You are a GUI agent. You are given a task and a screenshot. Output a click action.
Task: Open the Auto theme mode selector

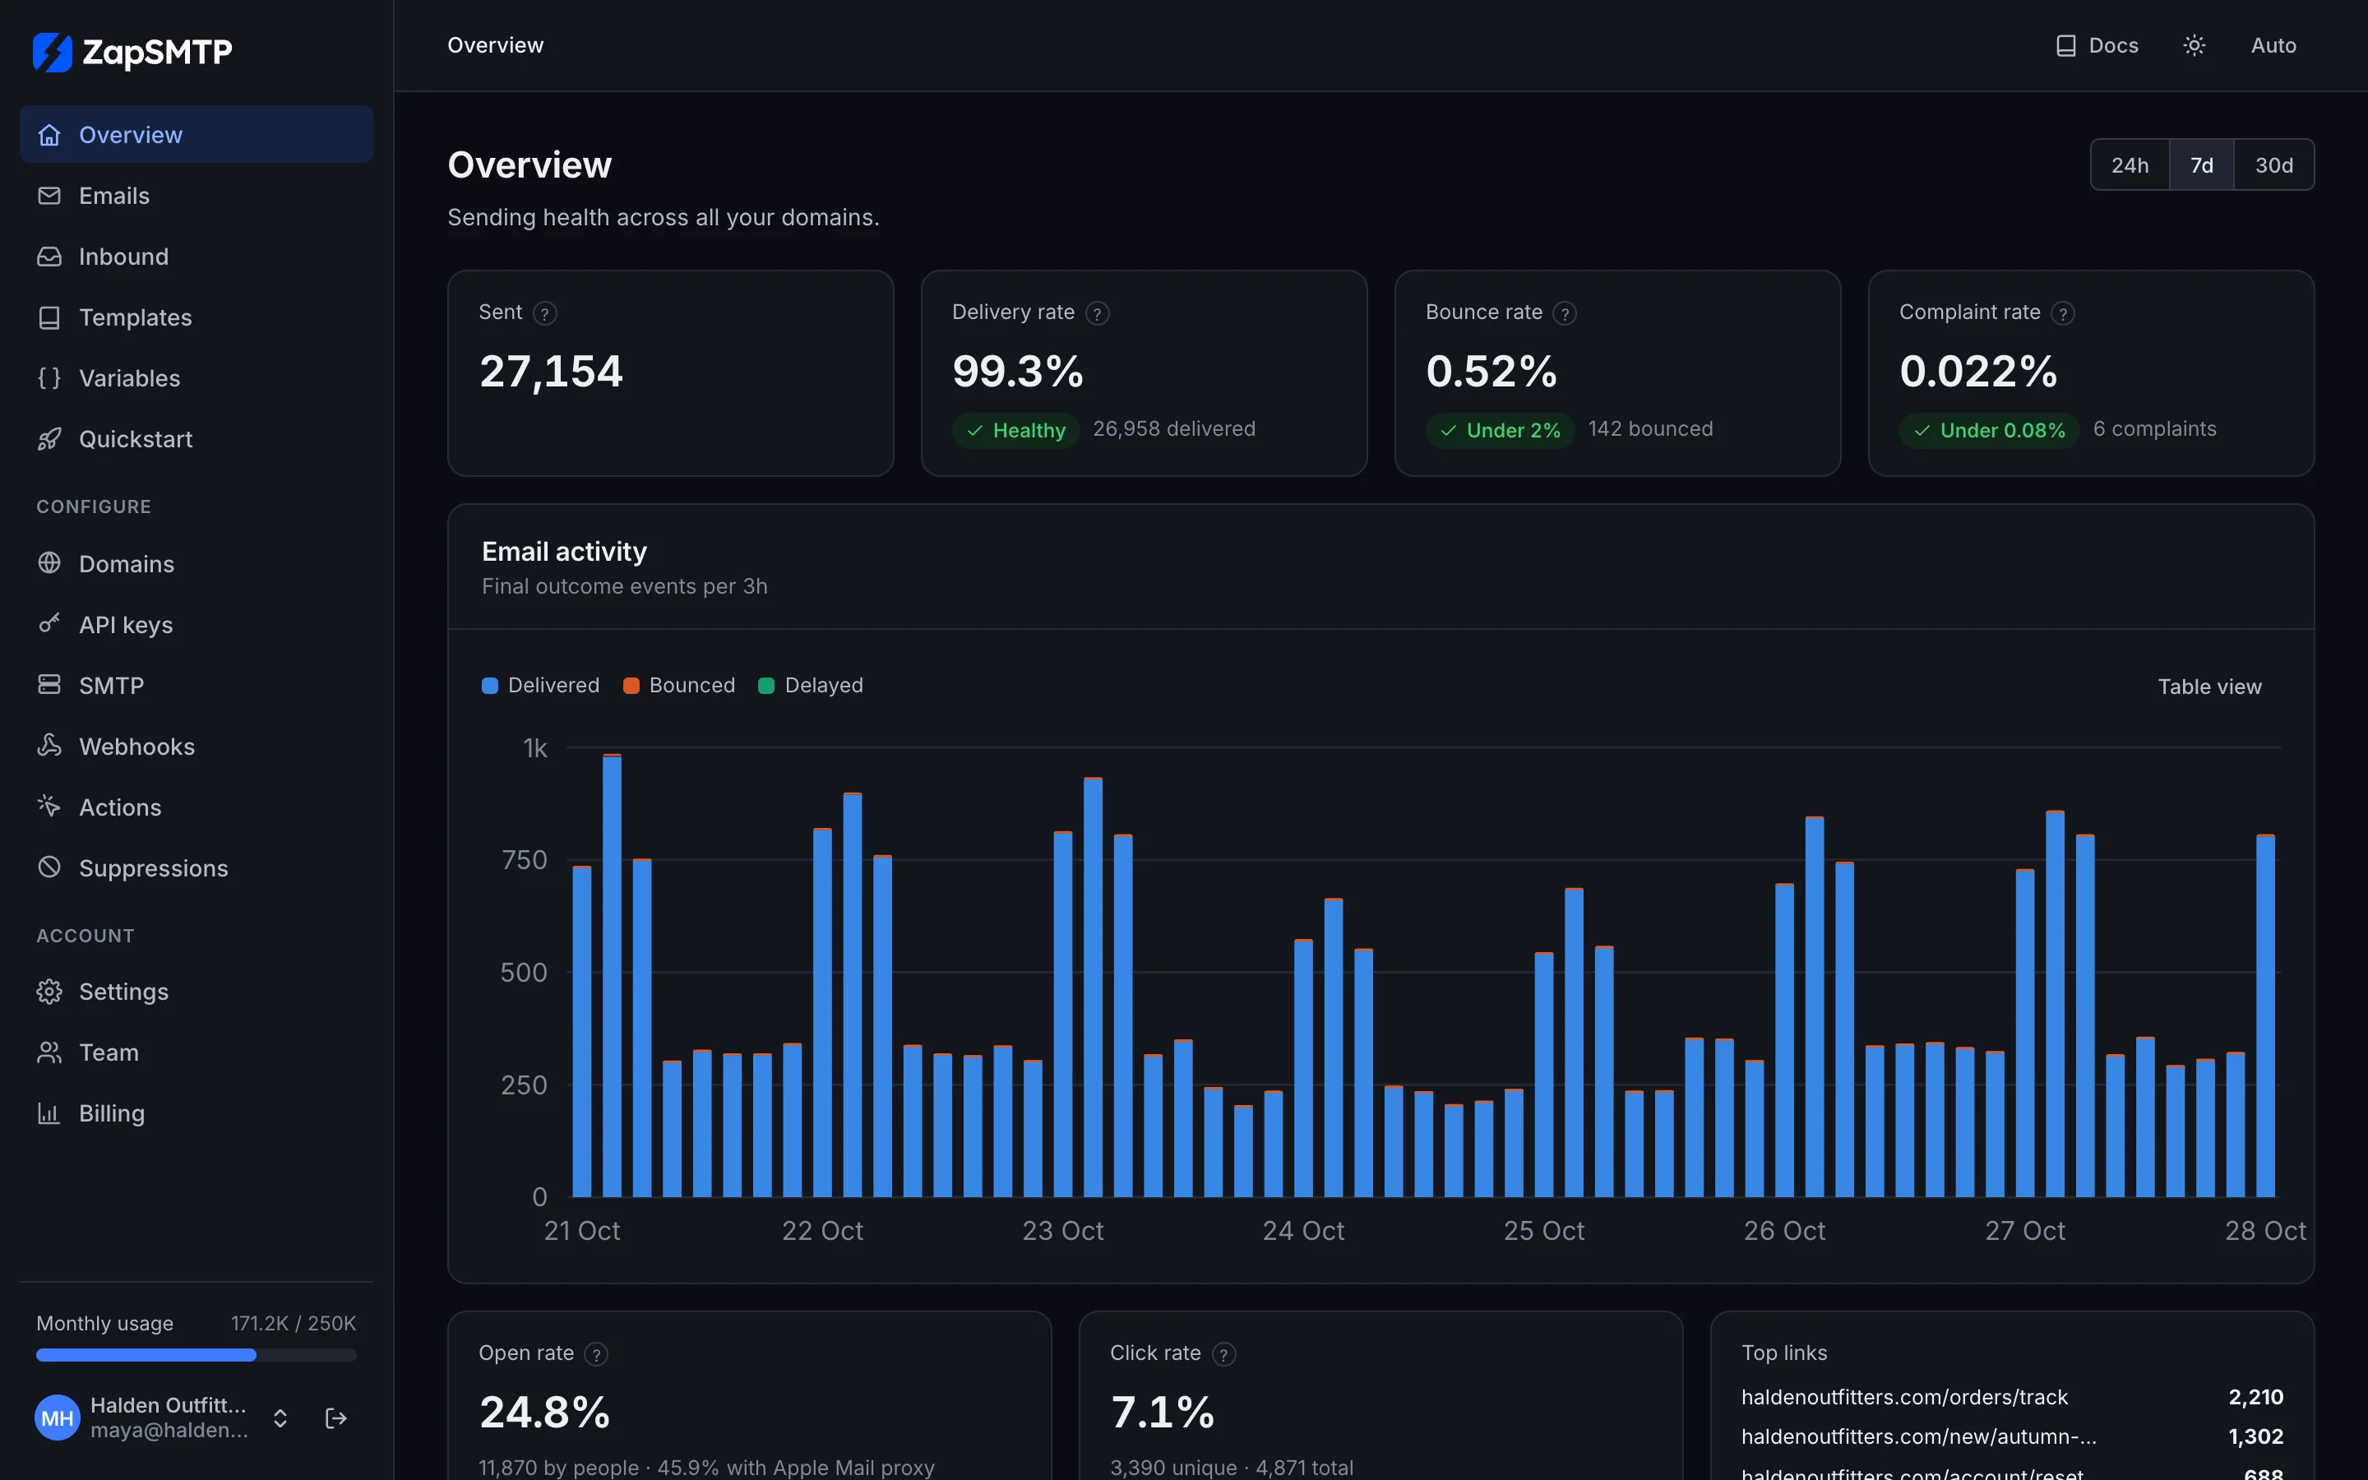[x=2273, y=46]
